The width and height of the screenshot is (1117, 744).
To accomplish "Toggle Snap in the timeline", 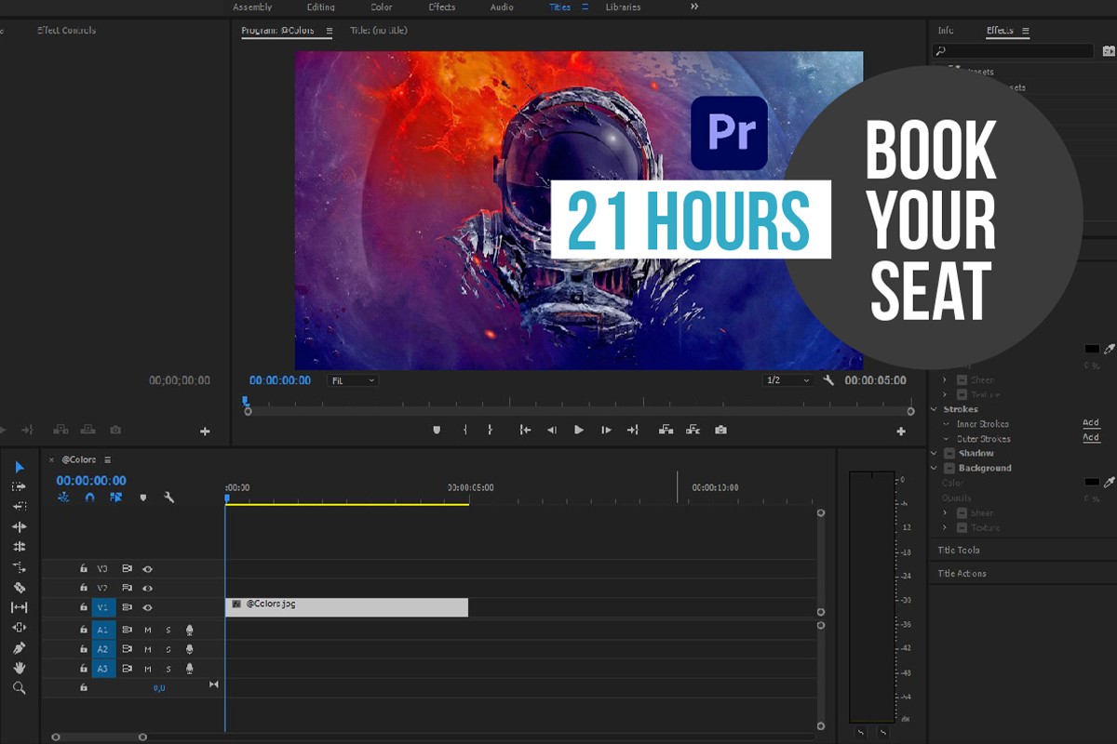I will [89, 498].
